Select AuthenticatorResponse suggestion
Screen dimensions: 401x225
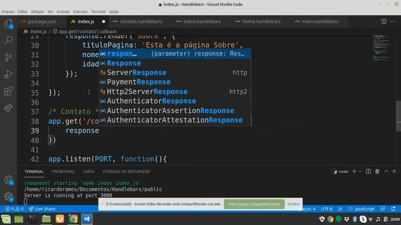[x=175, y=101]
